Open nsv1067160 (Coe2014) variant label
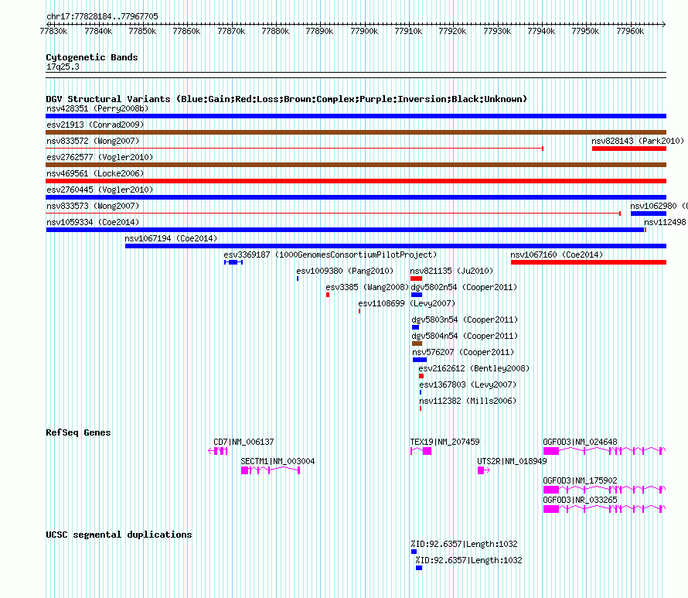The image size is (688, 598). pos(557,255)
